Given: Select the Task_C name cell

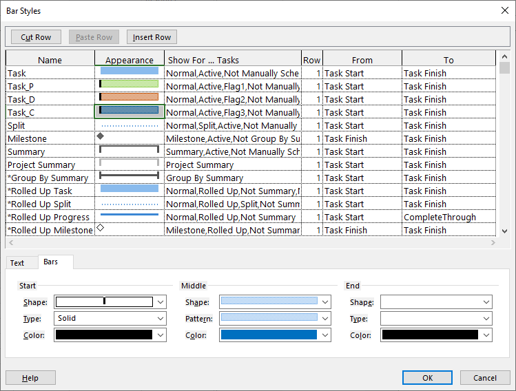Looking at the screenshot, I should coord(50,112).
